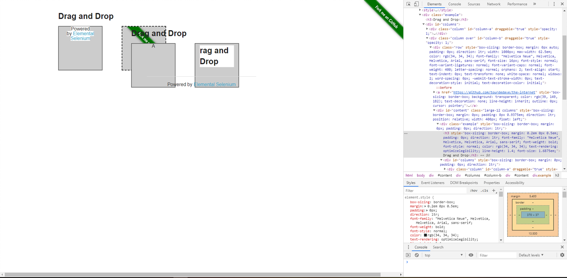This screenshot has width=567, height=278.
Task: Toggle the :hov element state panel
Action: tap(473, 190)
